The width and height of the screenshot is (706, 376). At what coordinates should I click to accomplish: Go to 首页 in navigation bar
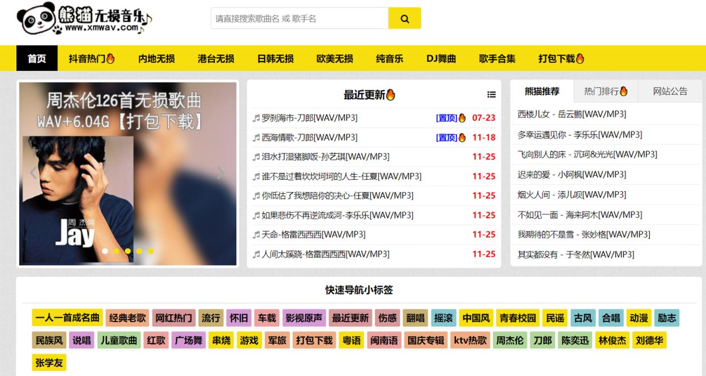37,59
